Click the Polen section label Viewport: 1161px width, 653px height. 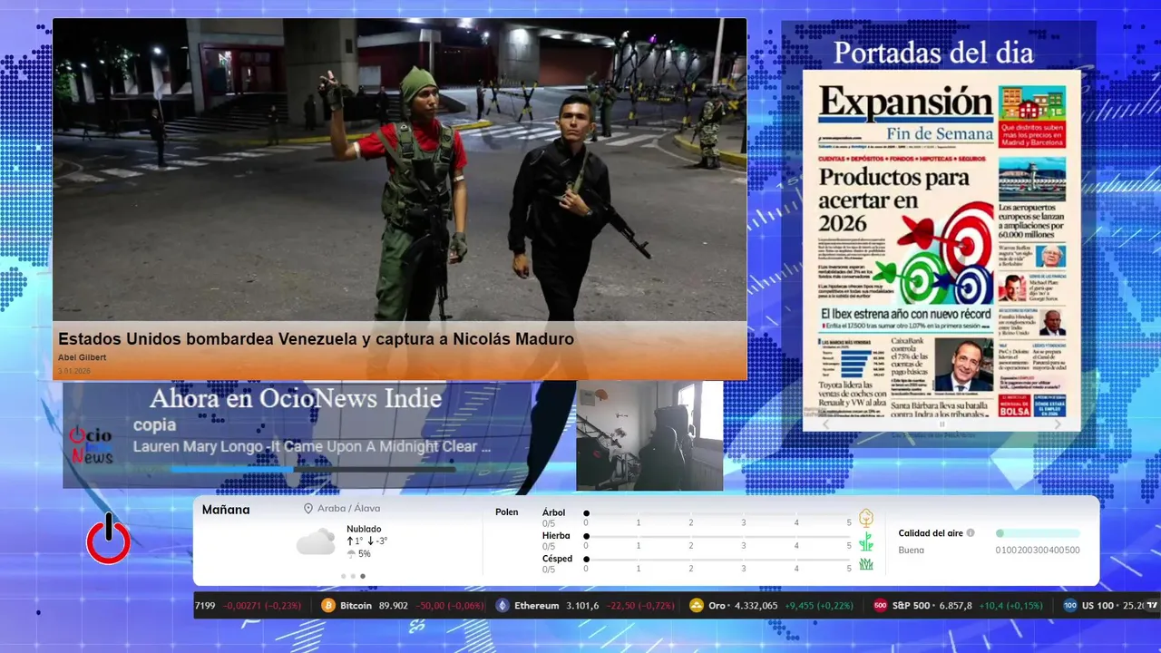[507, 512]
